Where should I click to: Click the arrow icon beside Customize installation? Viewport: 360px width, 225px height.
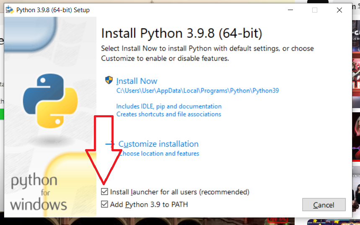coord(110,144)
